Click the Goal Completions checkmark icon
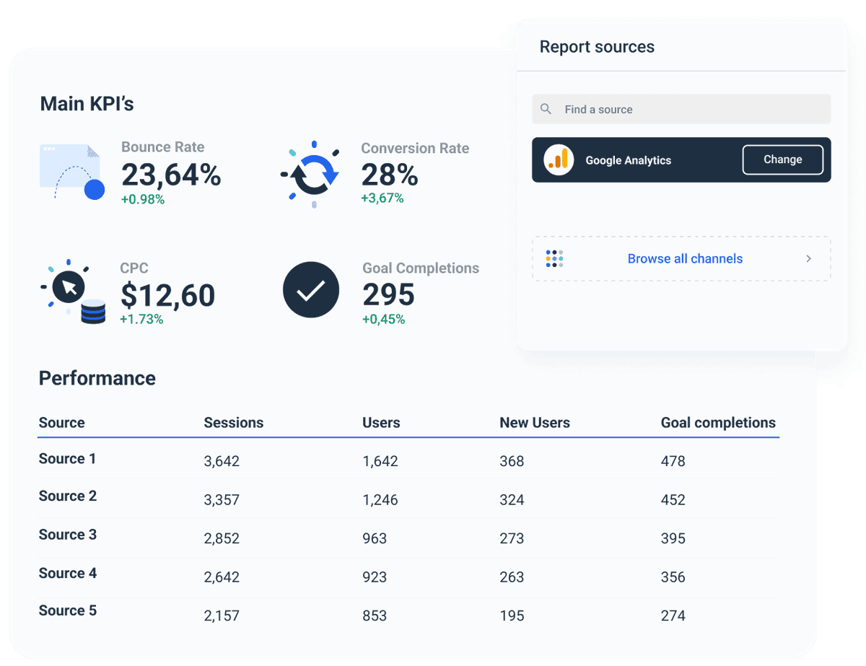866x666 pixels. tap(310, 290)
